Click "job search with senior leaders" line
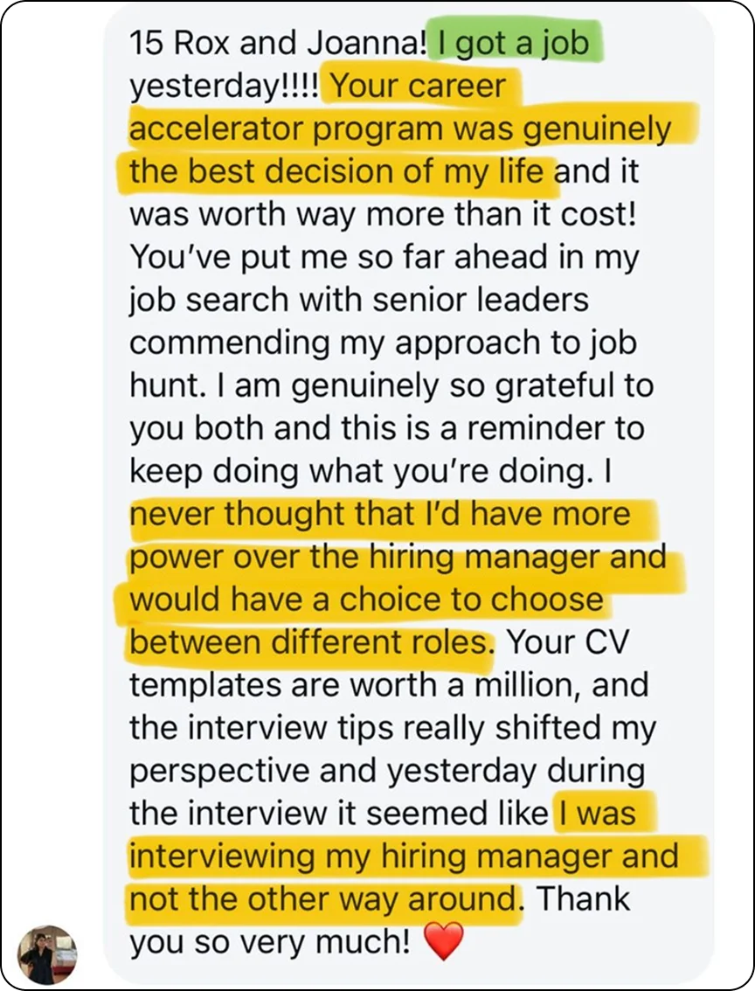755x991 pixels. pyautogui.click(x=359, y=300)
